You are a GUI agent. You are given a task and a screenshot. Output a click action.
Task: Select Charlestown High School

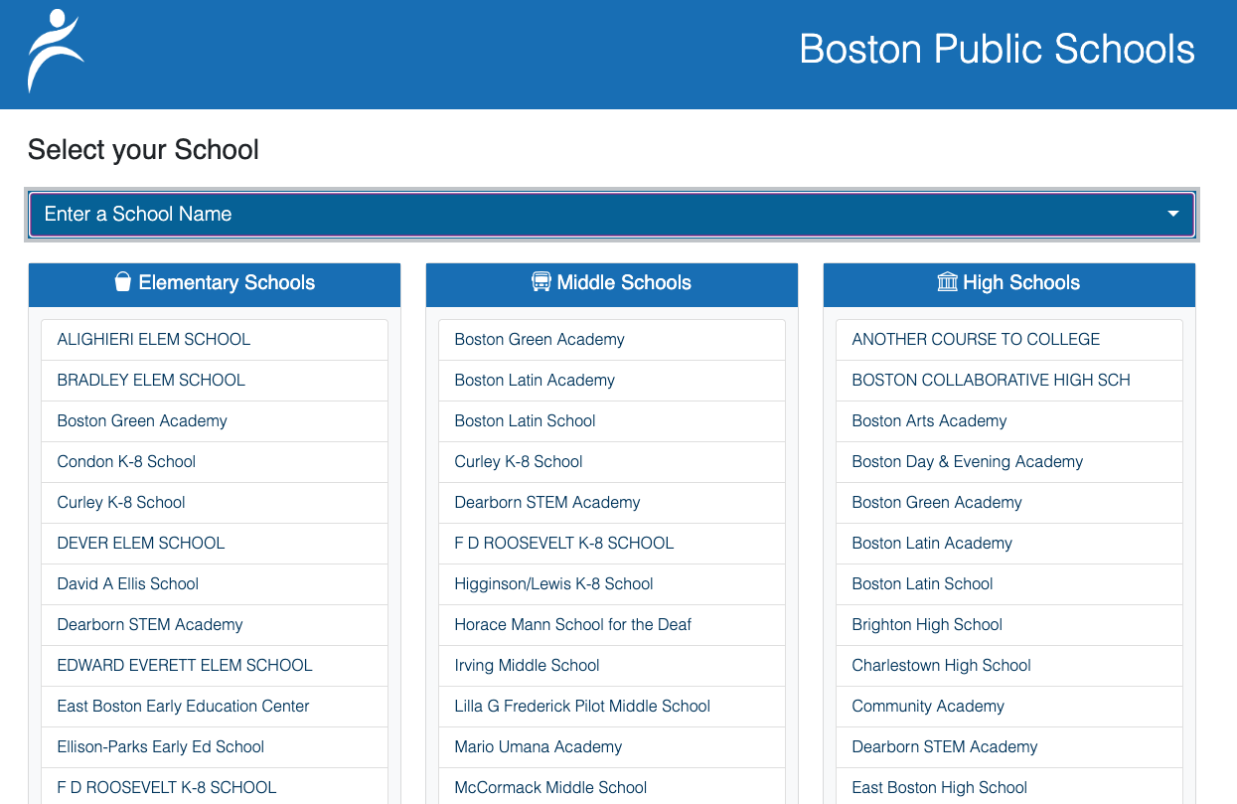(x=1009, y=666)
